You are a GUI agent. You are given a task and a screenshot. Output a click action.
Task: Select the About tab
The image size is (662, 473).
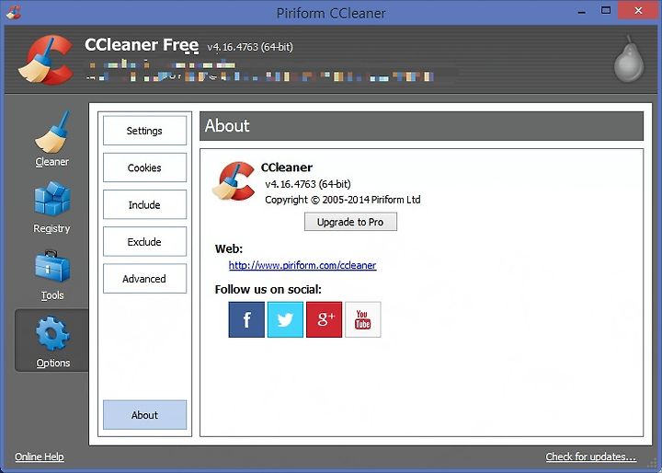[x=145, y=415]
